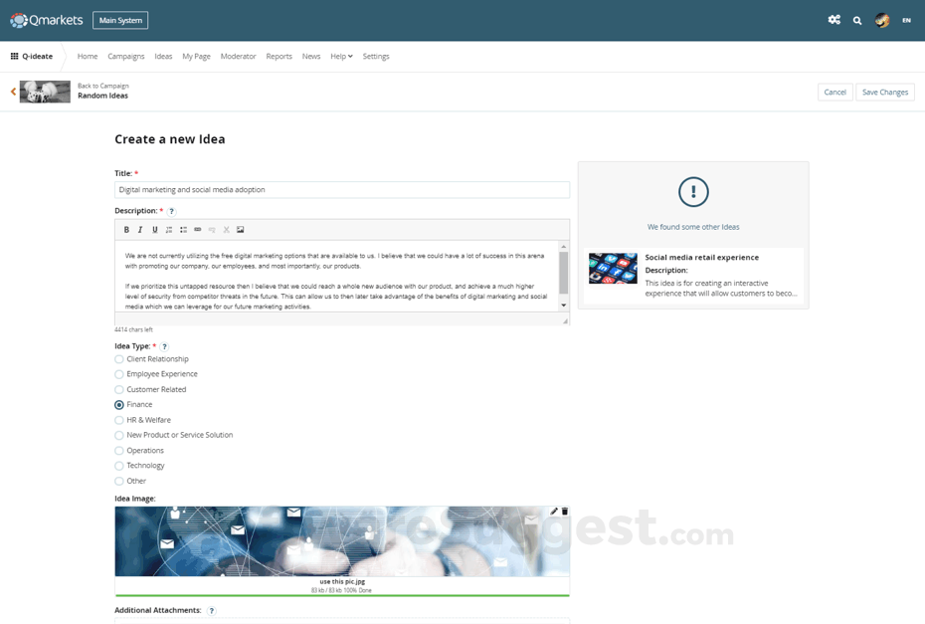Open the Main System selector
The width and height of the screenshot is (925, 624).
click(120, 20)
